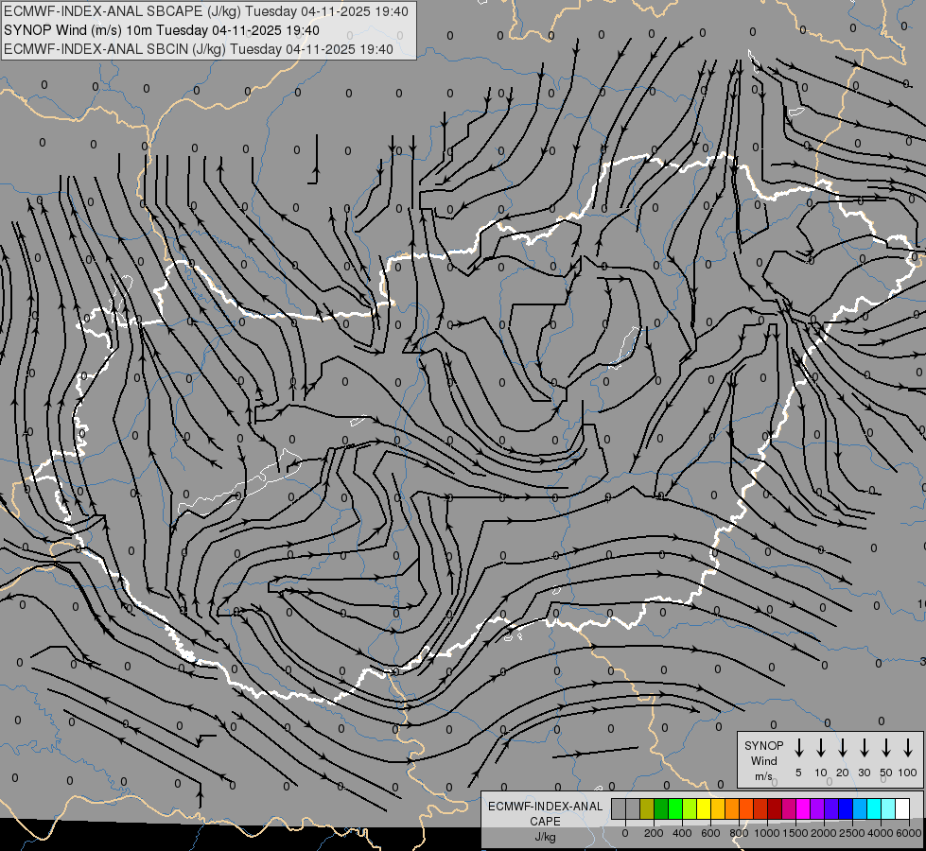This screenshot has width=926, height=851.
Task: Click 'ECMWF-INDEX-ANAL' label in color legend
Action: click(x=546, y=807)
